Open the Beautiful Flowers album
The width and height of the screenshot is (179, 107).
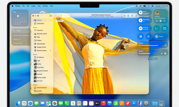[41, 71]
